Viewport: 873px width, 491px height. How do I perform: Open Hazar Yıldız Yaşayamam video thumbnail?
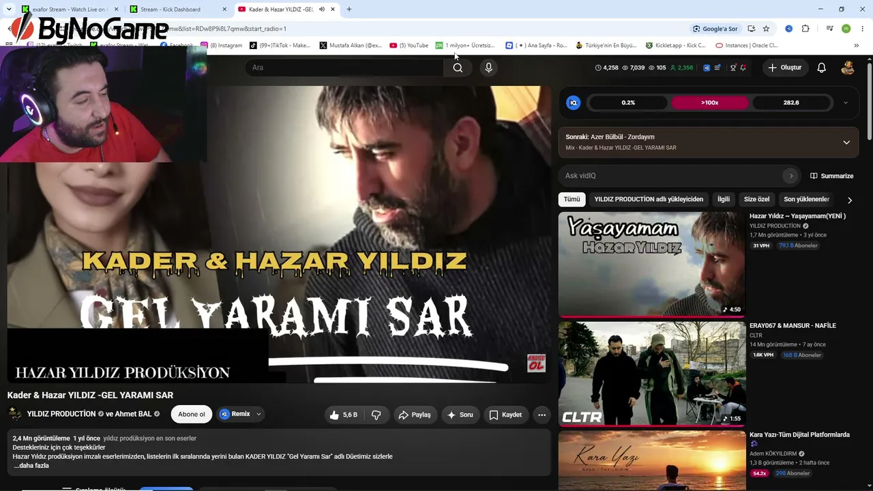pos(652,265)
